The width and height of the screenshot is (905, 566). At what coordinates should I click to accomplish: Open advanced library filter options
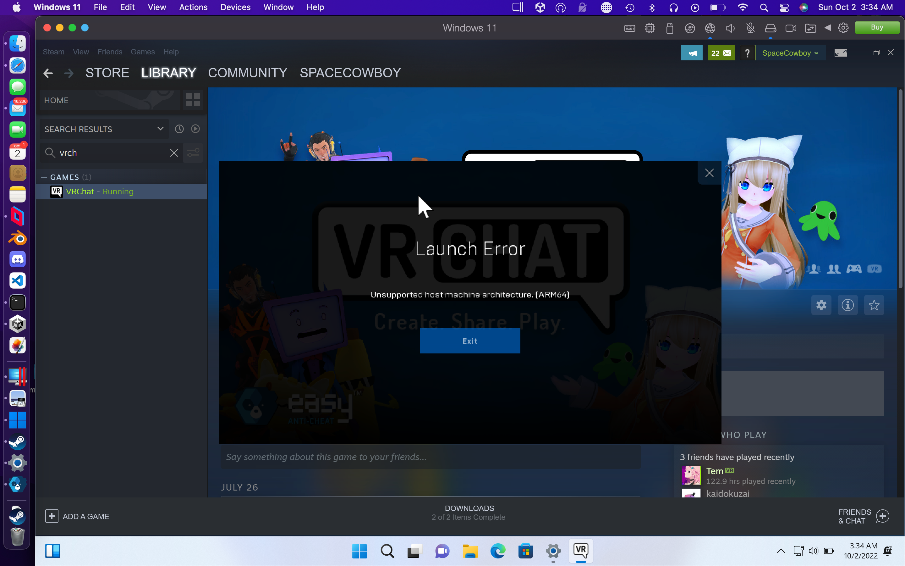click(x=193, y=153)
